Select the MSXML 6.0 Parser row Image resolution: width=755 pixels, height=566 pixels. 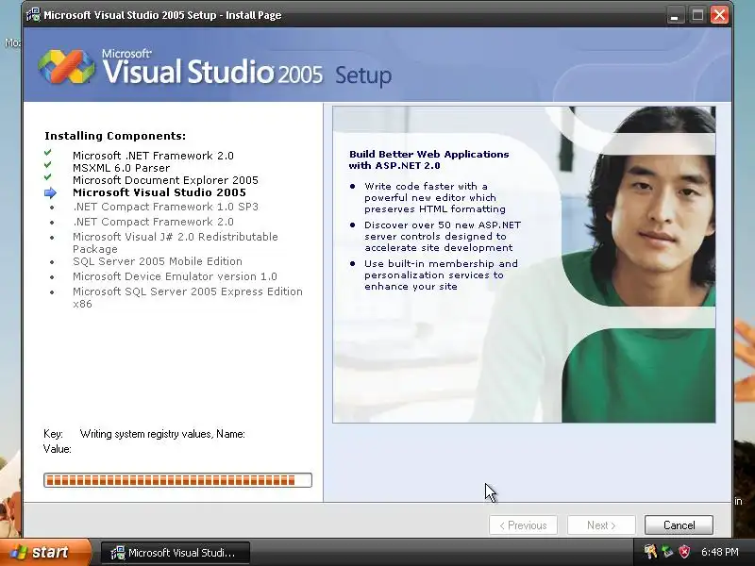[122, 168]
